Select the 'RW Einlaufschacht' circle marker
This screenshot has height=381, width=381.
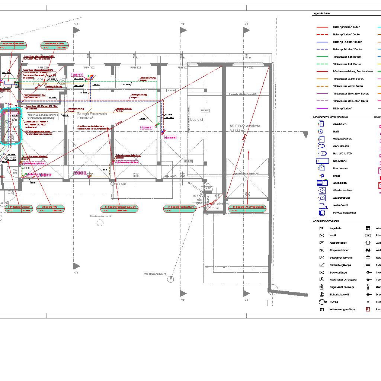click(170, 279)
